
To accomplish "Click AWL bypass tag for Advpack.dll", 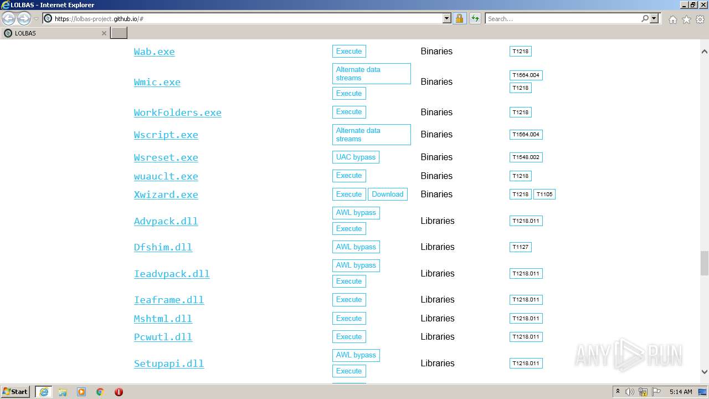I will [356, 212].
